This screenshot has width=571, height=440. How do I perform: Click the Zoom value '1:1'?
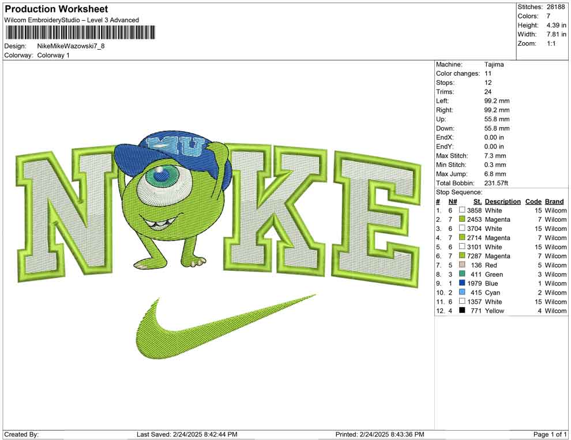pos(551,43)
